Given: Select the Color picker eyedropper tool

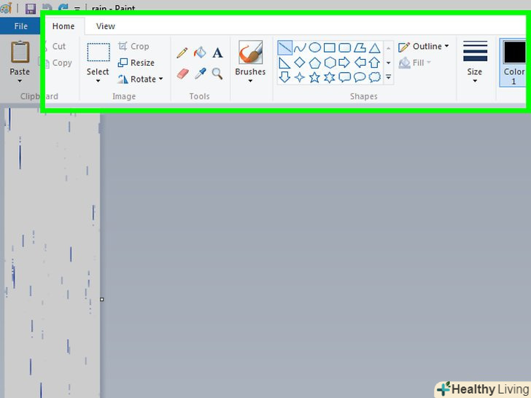Looking at the screenshot, I should point(200,74).
